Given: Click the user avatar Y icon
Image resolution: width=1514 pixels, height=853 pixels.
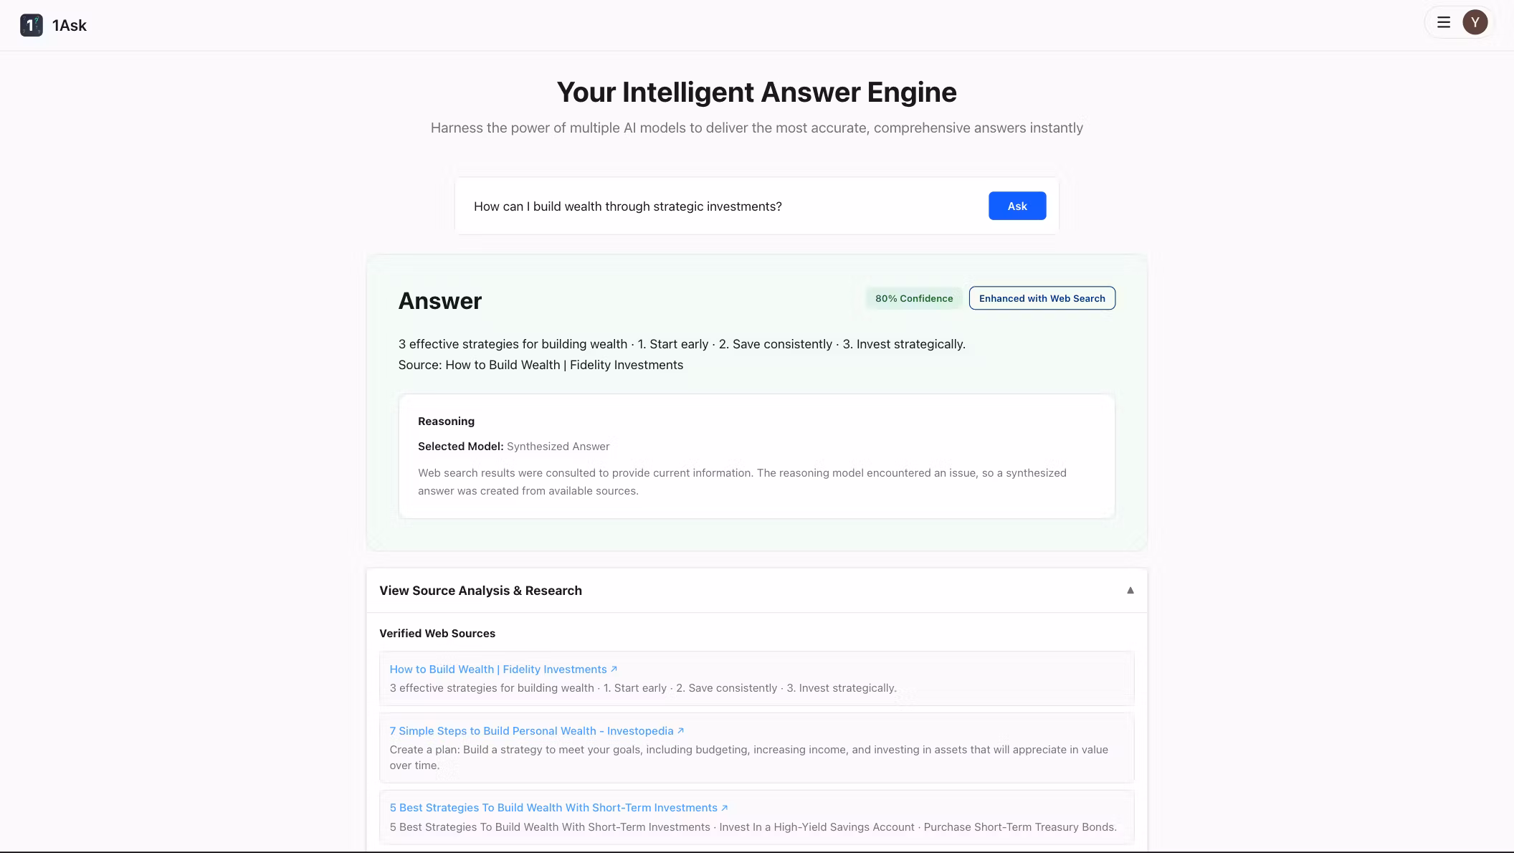Looking at the screenshot, I should coord(1475,22).
